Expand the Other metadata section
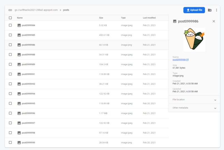Screen dimensions: 224x150 point(194,108)
